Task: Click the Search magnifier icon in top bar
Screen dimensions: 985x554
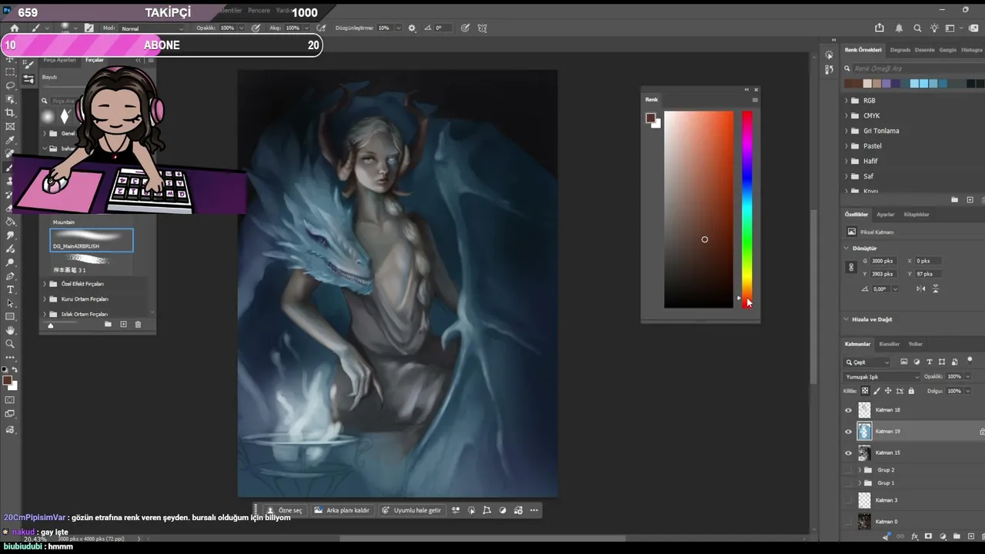Action: (917, 28)
